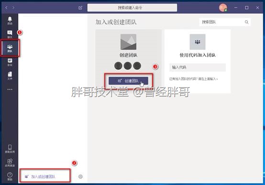The width and height of the screenshot is (265, 185).
Task: Click the 创建团队 card heading
Action: (x=128, y=55)
